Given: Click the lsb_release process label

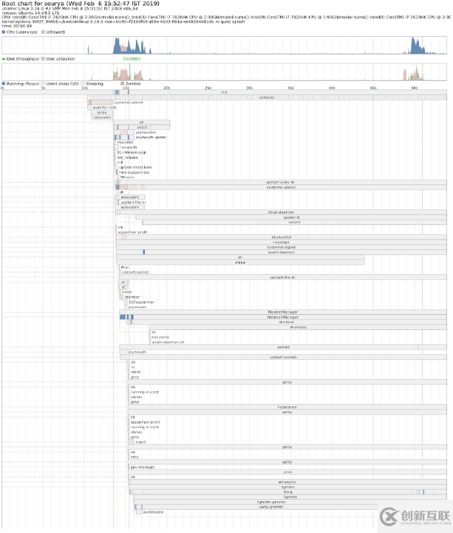Looking at the screenshot, I should [128, 157].
